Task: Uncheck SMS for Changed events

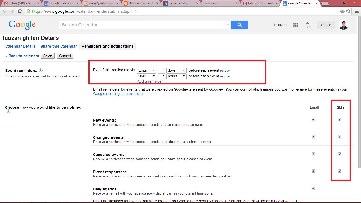Action: (340, 137)
